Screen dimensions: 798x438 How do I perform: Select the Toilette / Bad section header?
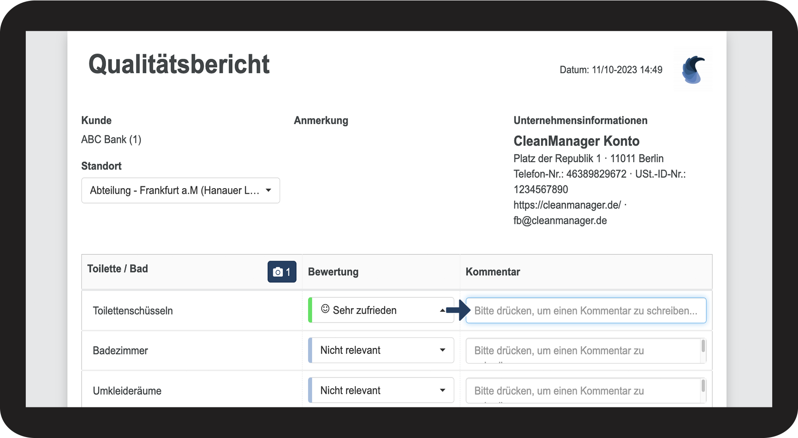[x=117, y=269]
